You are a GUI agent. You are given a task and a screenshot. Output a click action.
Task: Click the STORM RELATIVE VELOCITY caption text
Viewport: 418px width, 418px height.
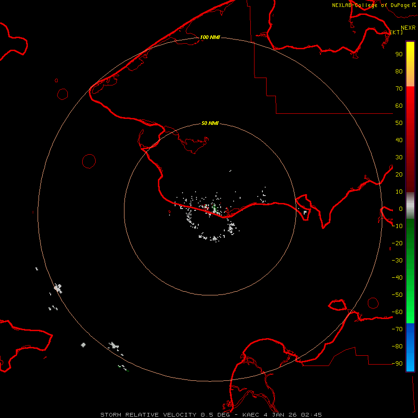[149, 415]
